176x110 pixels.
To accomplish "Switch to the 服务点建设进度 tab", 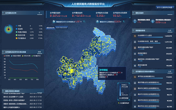I will [x=62, y=28].
